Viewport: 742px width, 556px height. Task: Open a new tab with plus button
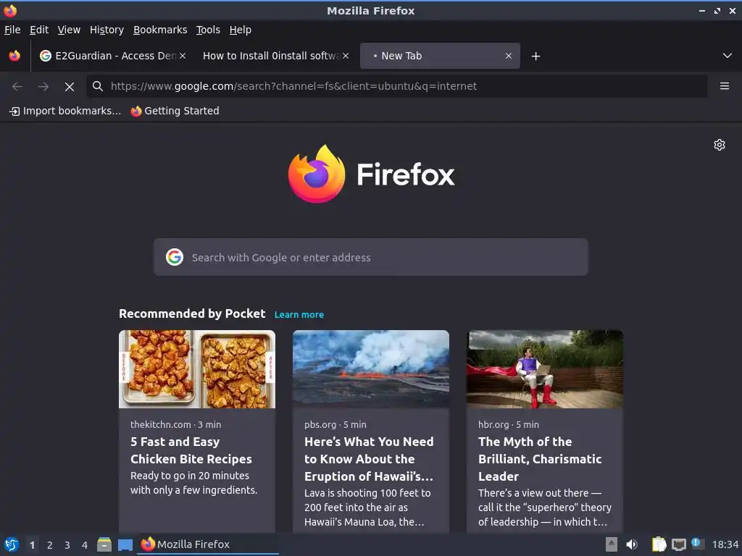tap(535, 56)
